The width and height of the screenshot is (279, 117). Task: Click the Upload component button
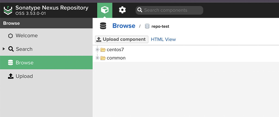point(122,39)
